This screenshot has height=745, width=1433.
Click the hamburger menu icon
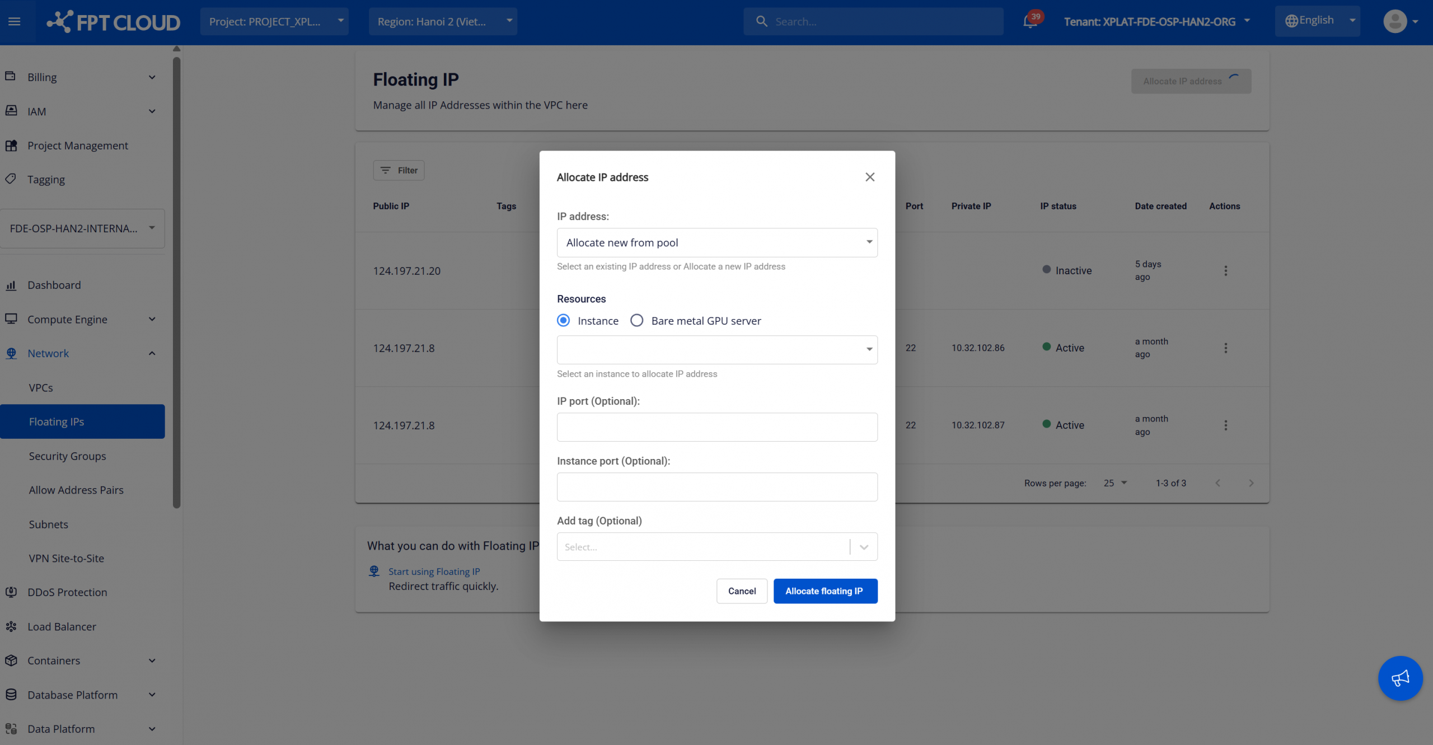point(15,21)
